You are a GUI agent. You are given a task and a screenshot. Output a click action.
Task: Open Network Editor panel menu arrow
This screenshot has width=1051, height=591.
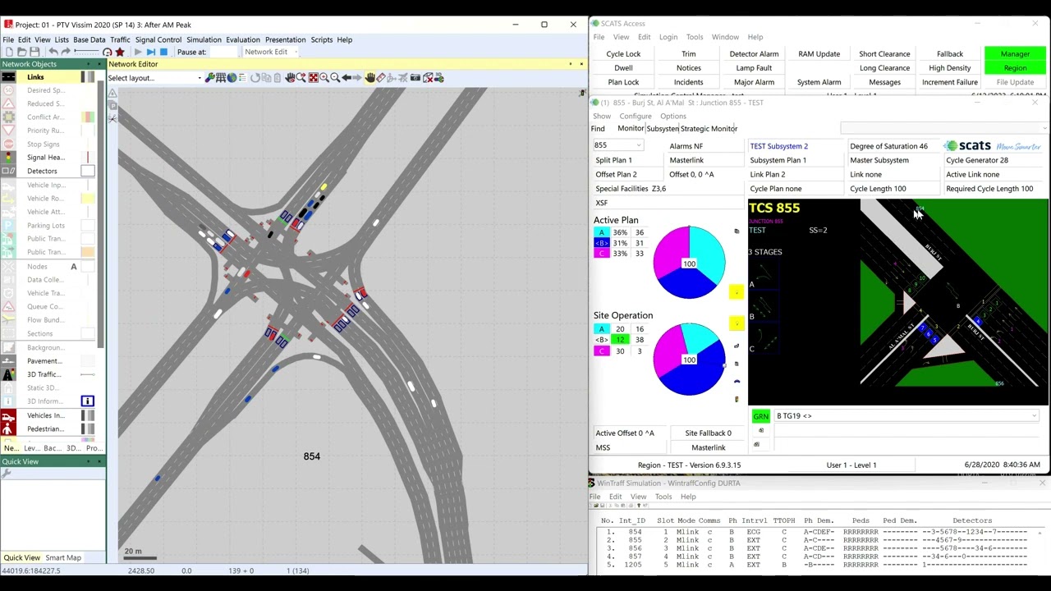point(571,63)
